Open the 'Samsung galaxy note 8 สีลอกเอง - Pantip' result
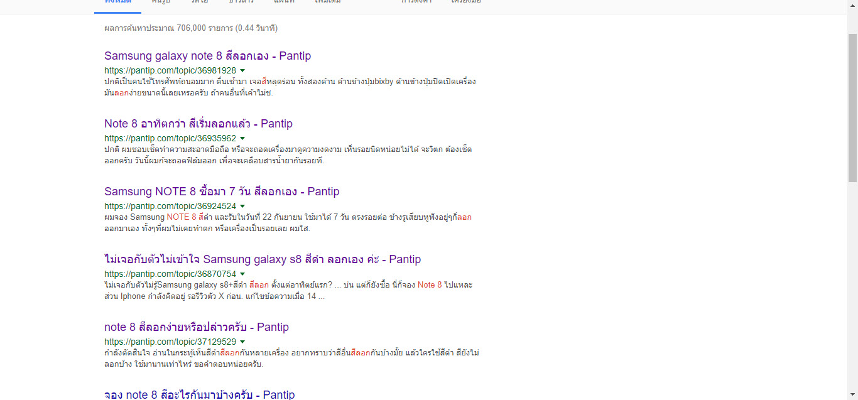Screen dimensions: 858x400 tap(207, 56)
